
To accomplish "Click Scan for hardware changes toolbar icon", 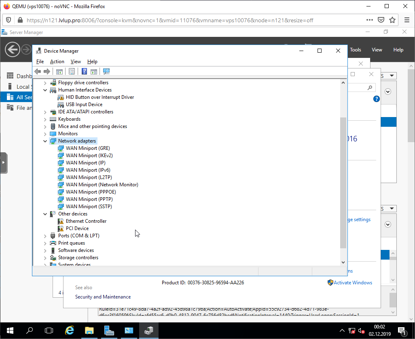I will point(106,72).
